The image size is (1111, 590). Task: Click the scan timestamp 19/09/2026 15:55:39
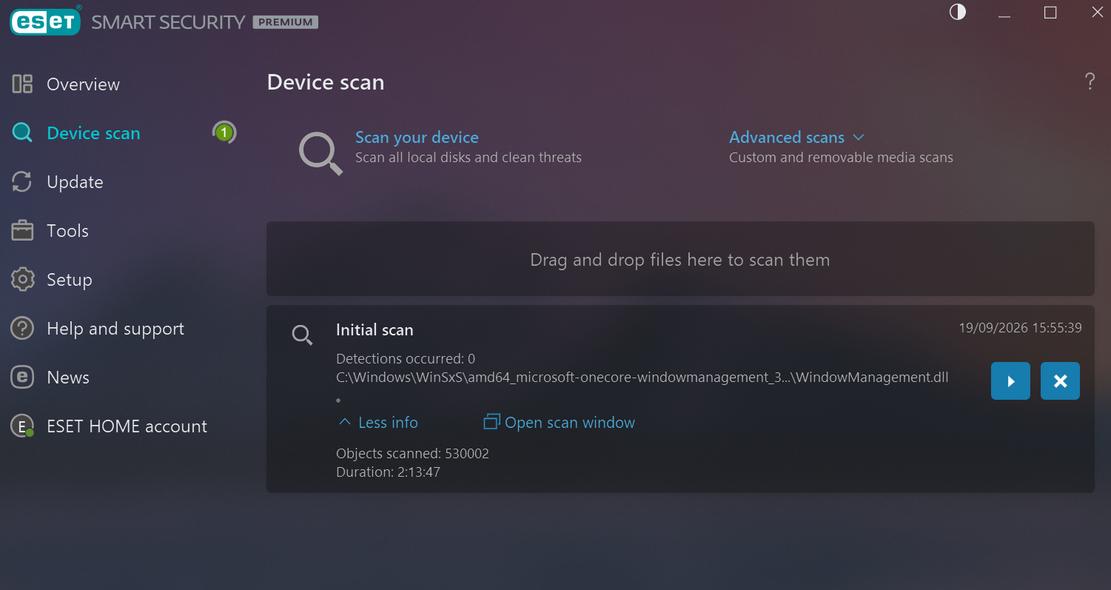[x=1020, y=327]
